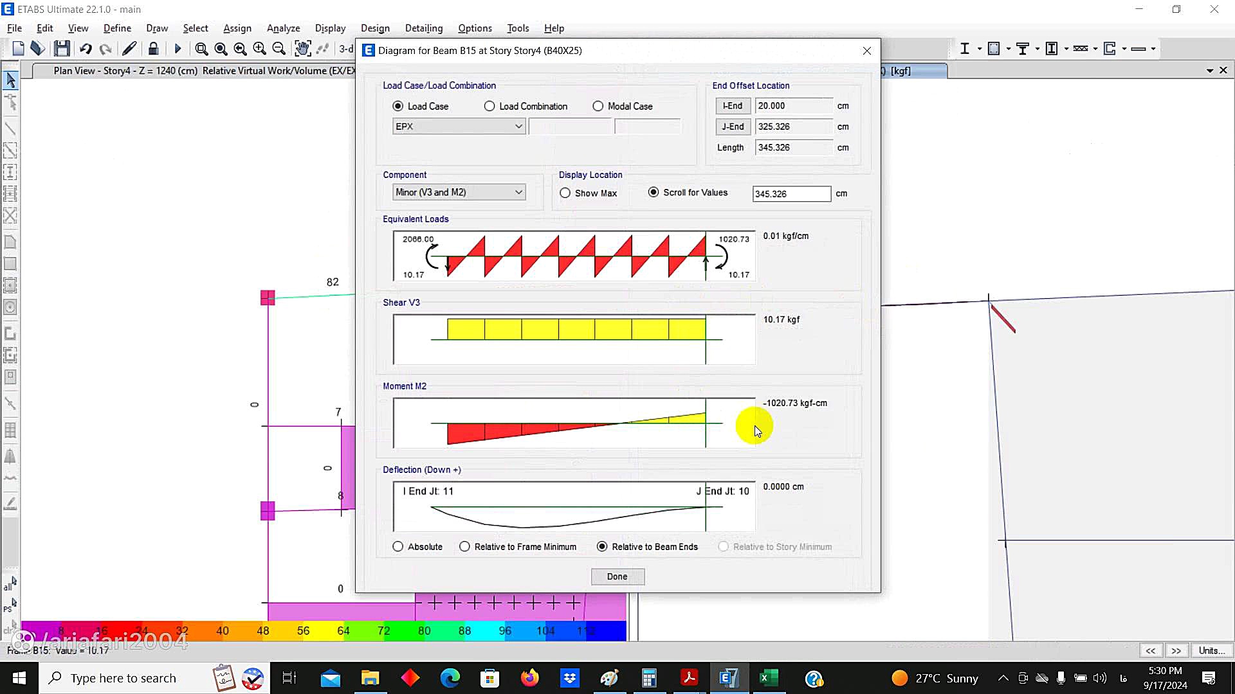Click the Zoom Out magnifier icon

point(279,49)
